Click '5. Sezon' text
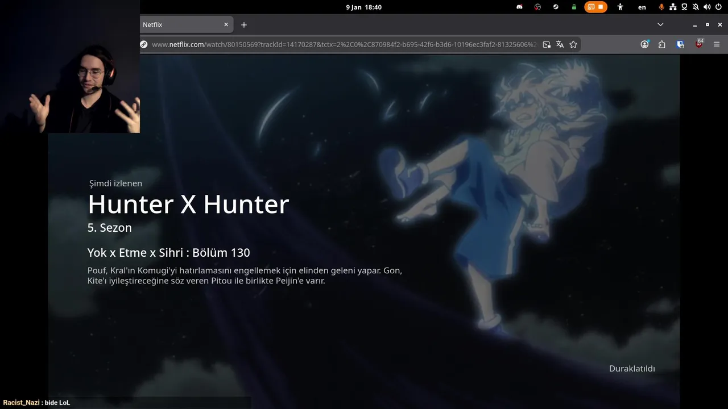The width and height of the screenshot is (728, 409). coord(110,228)
